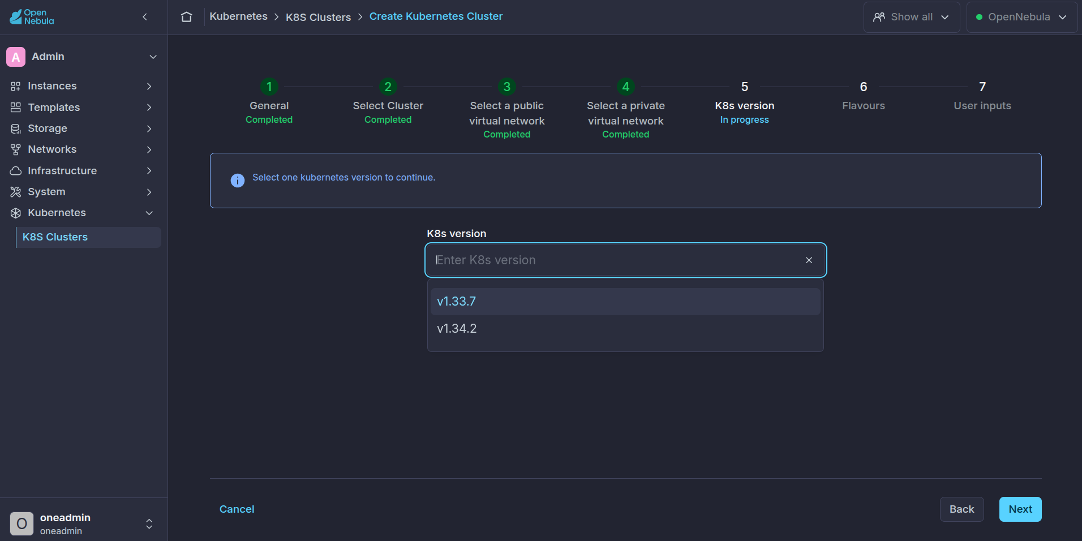This screenshot has width=1082, height=541.
Task: Expand the Instances menu chevron
Action: [149, 86]
